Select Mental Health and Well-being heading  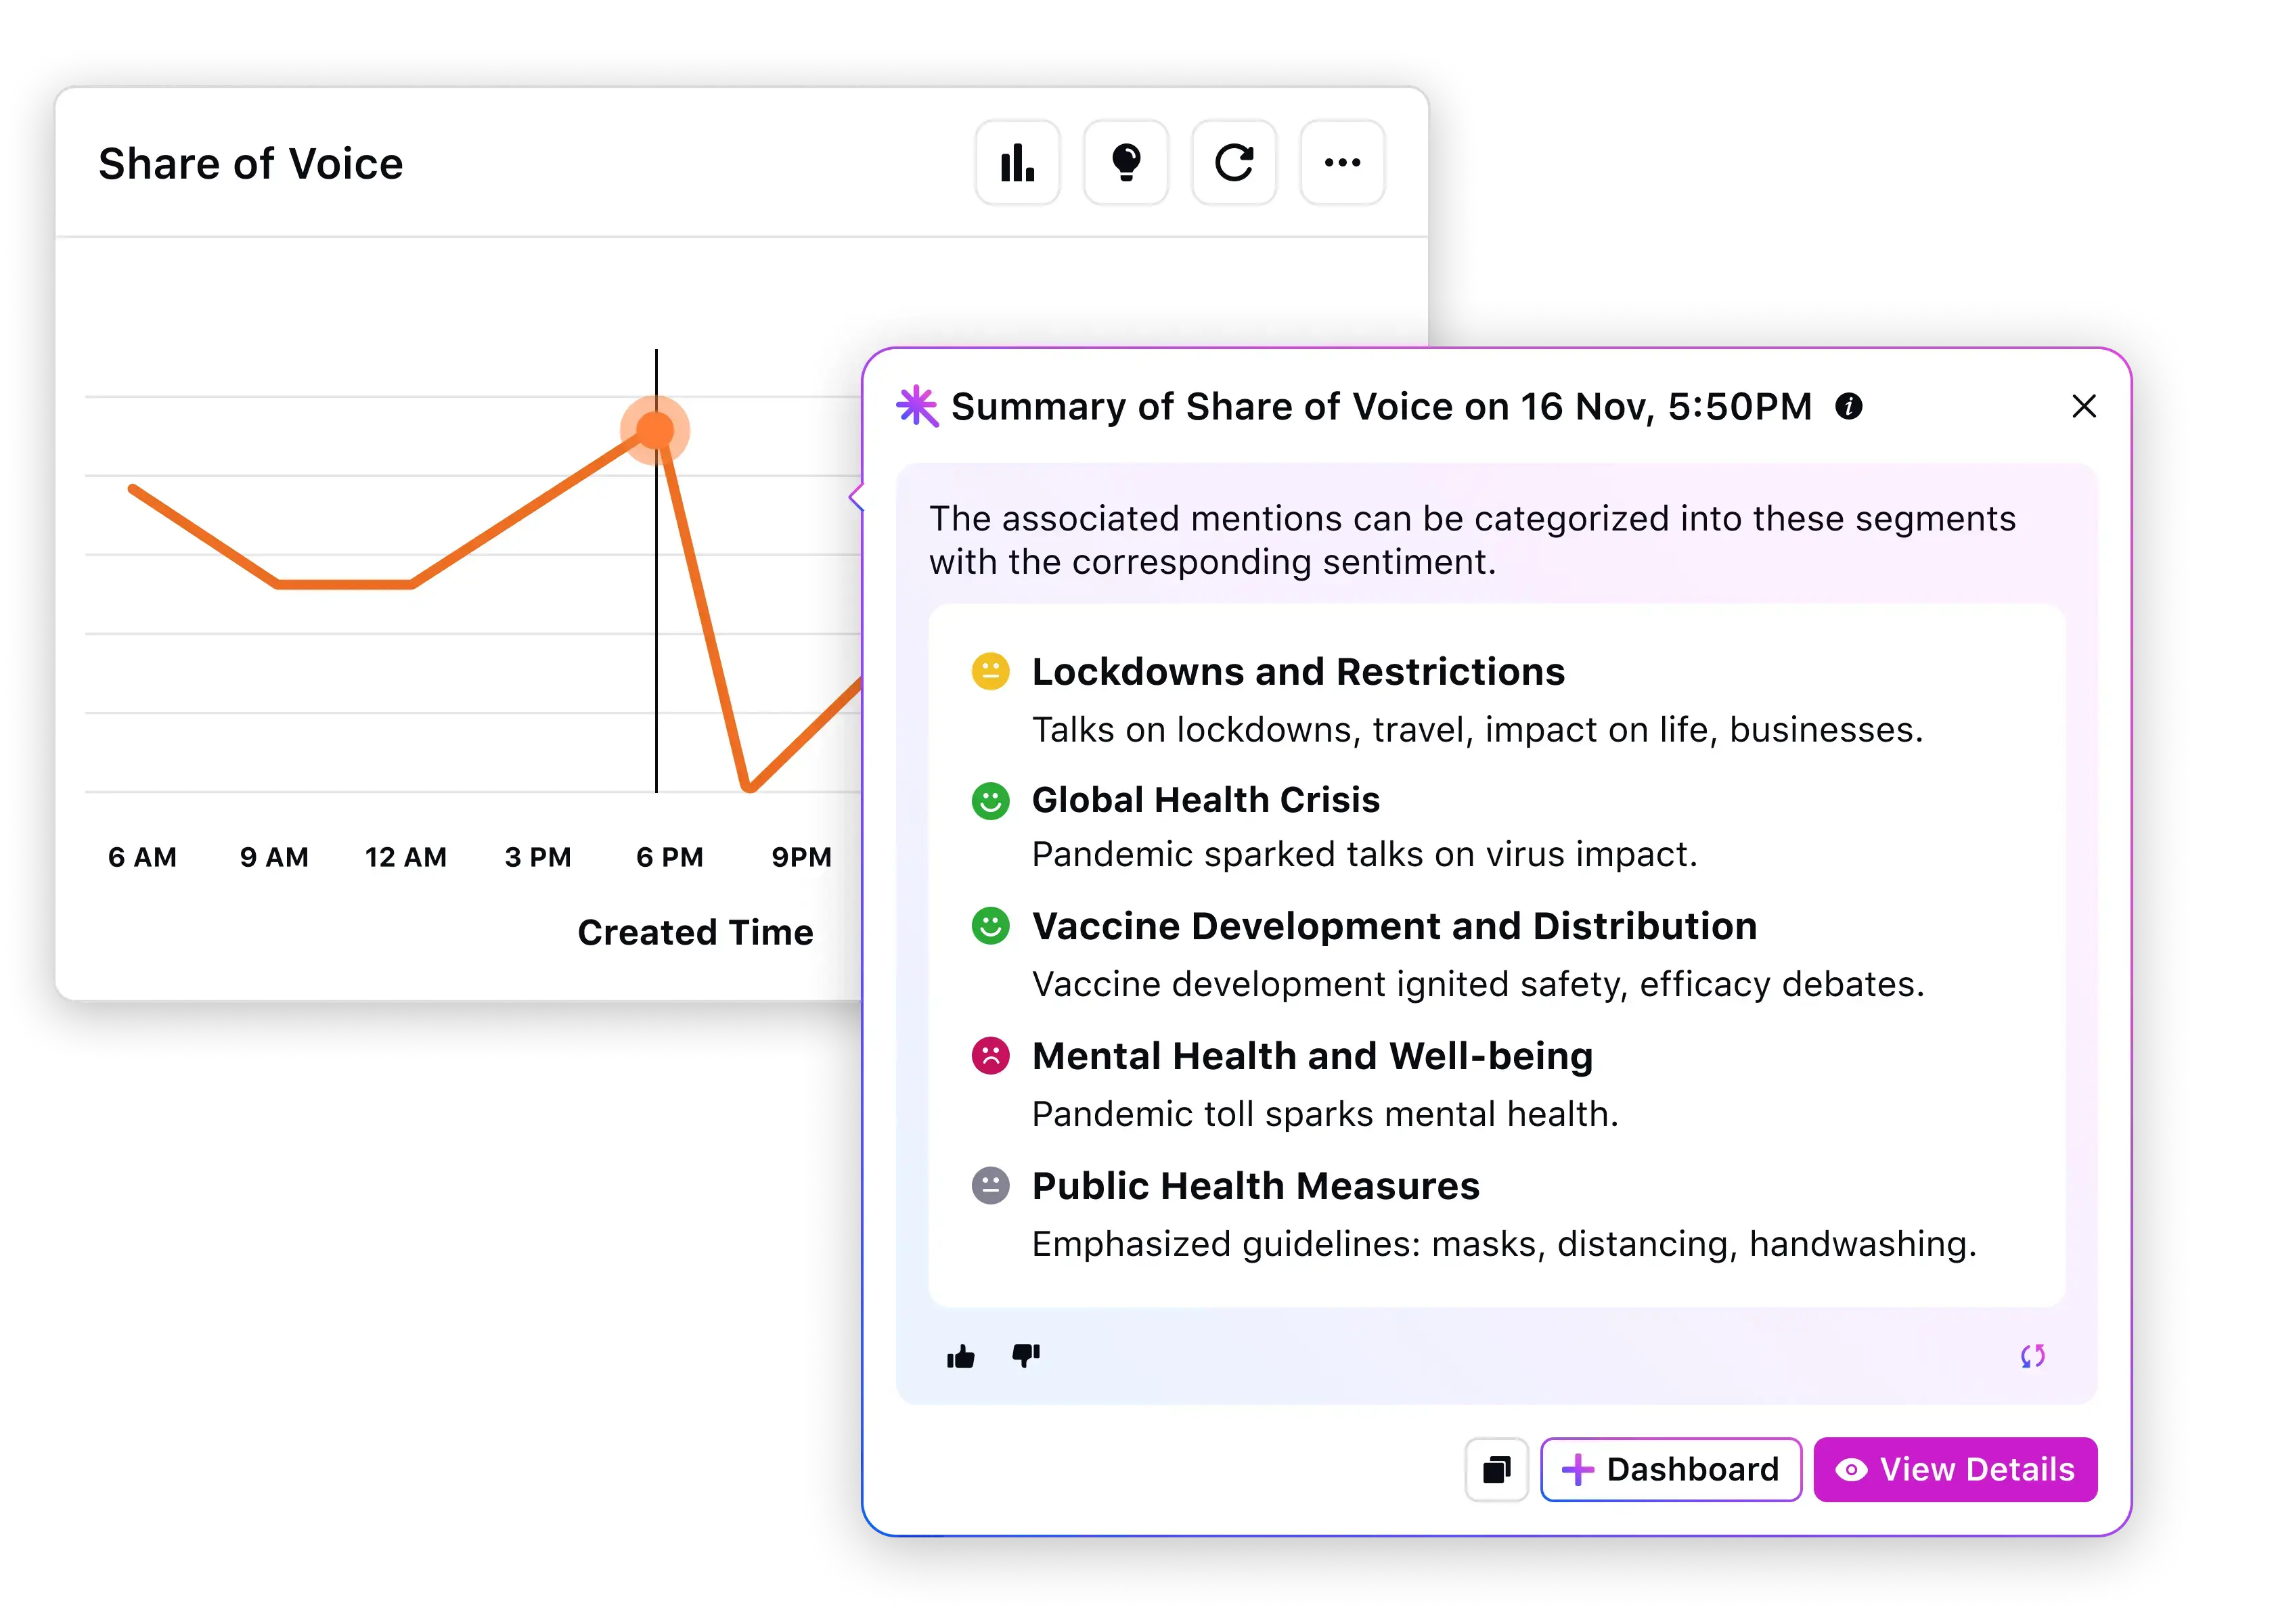click(x=1312, y=1057)
